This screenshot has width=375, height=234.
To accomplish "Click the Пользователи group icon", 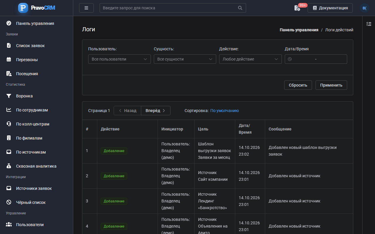I will [9, 225].
